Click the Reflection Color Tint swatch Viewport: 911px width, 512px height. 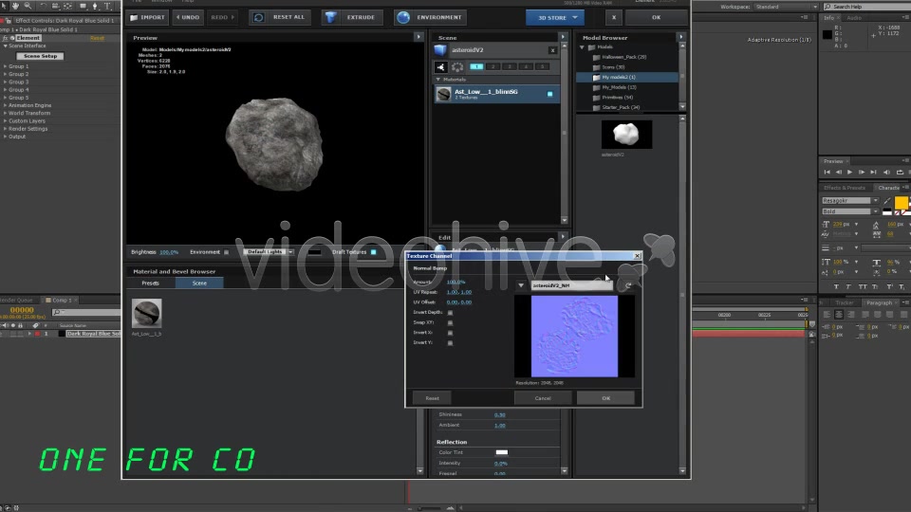tap(501, 452)
